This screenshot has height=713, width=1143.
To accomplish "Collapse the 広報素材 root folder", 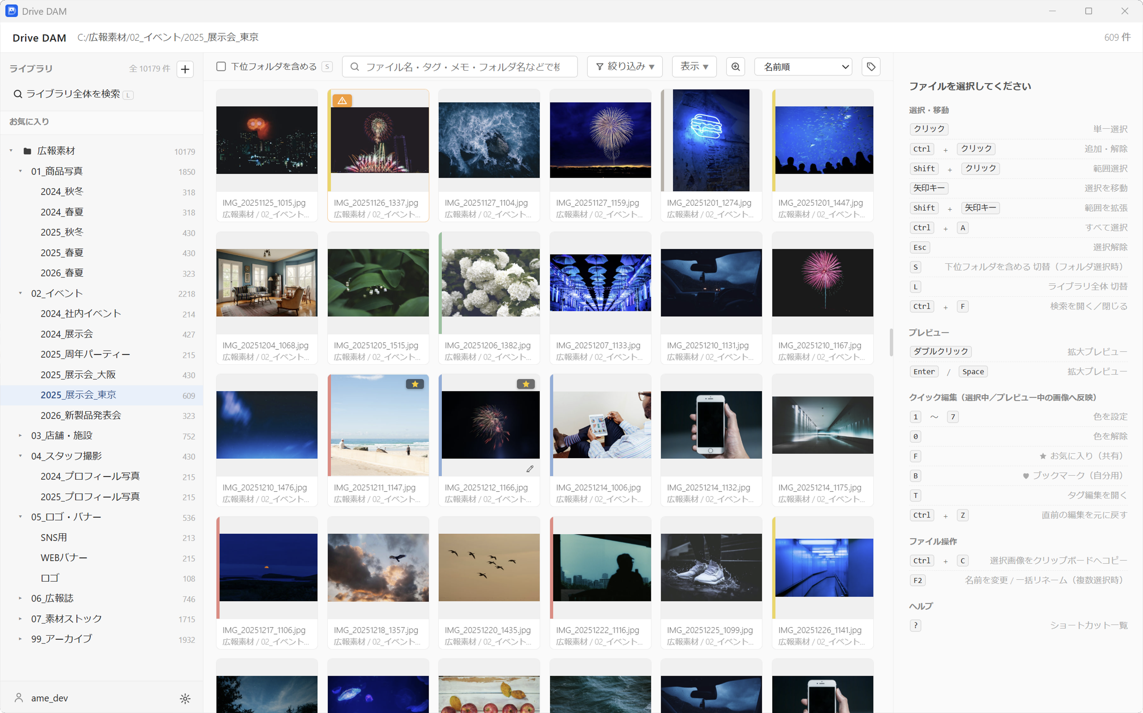I will [11, 151].
